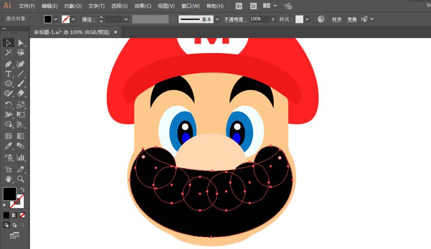Screen dimensions: 431x249
Task: Expand the opacity slider arrow
Action: (x=273, y=19)
